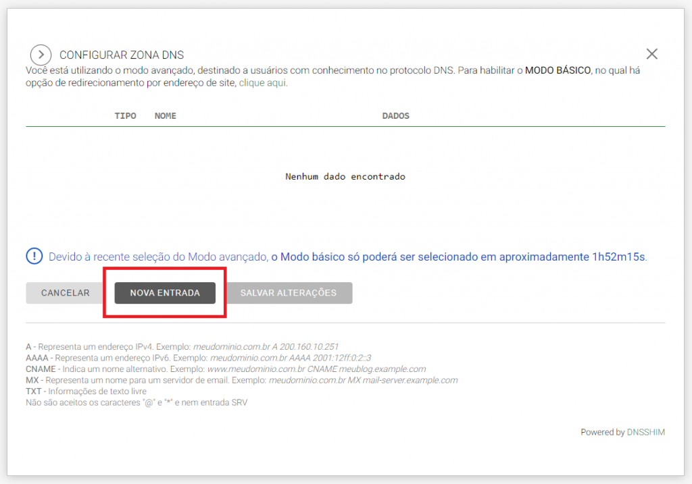The width and height of the screenshot is (692, 484).
Task: Click the exclamation warning icon
Action: pyautogui.click(x=33, y=257)
